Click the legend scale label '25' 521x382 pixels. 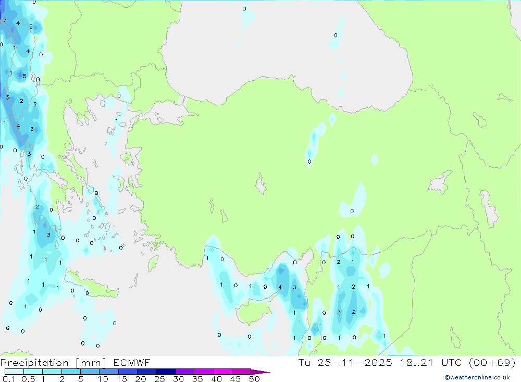pyautogui.click(x=159, y=379)
